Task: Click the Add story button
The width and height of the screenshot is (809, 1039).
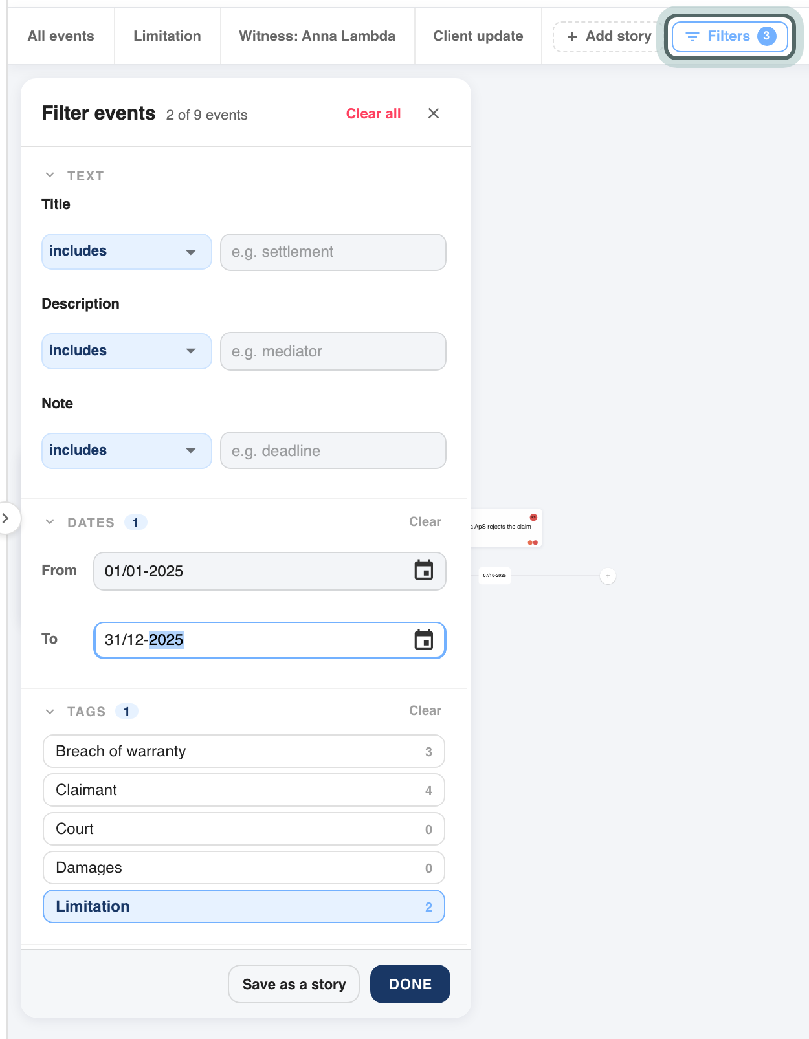Action: point(608,36)
